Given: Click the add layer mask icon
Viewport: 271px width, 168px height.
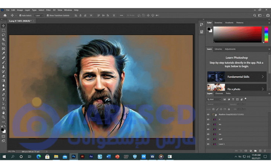Looking at the screenshot, I should click(246, 151).
